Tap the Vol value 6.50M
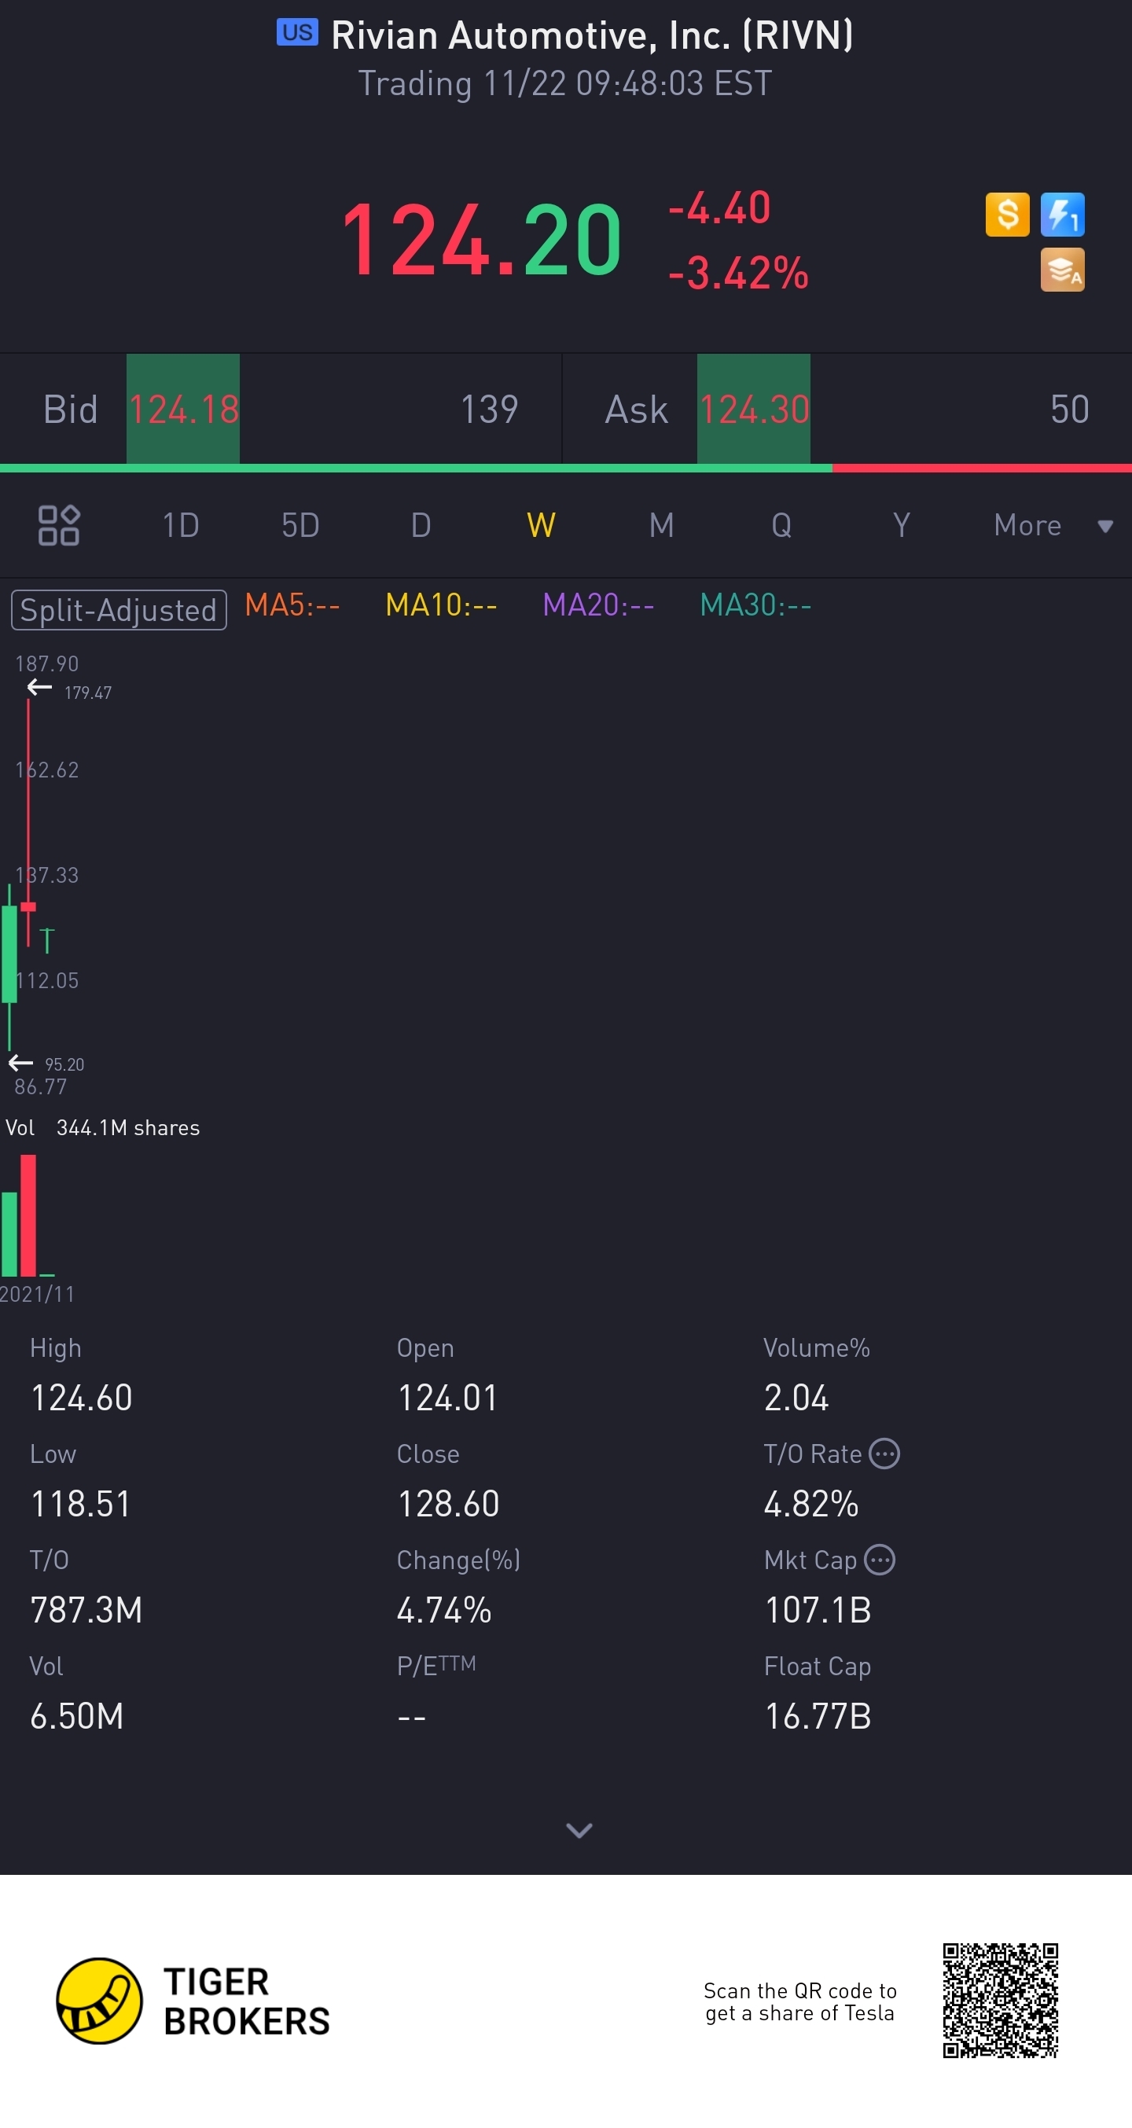The height and width of the screenshot is (2128, 1132). click(x=77, y=1717)
